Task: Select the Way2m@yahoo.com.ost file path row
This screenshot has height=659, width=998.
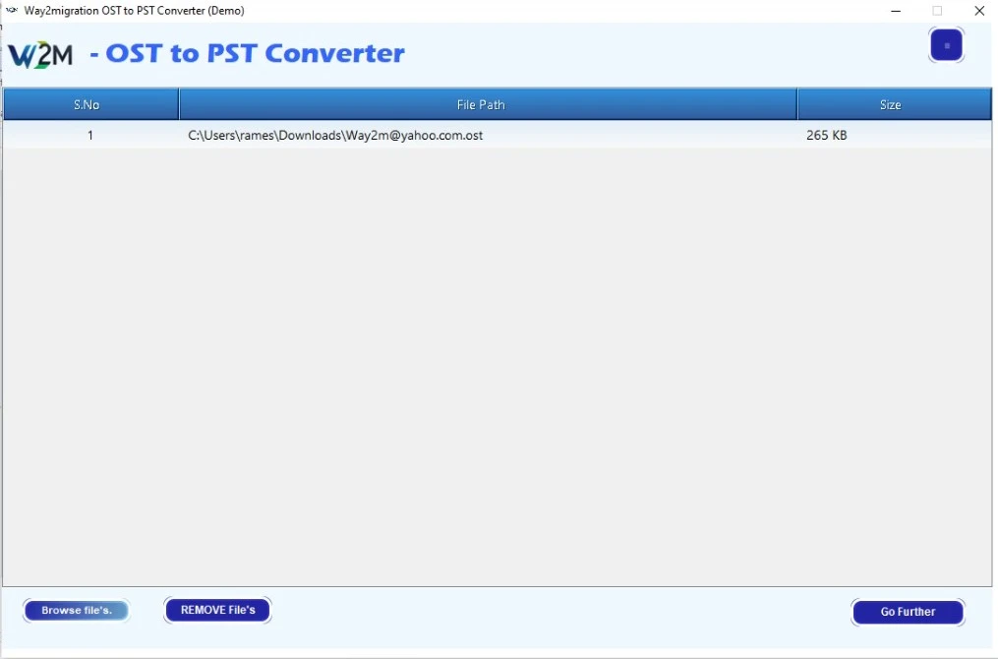Action: point(335,136)
